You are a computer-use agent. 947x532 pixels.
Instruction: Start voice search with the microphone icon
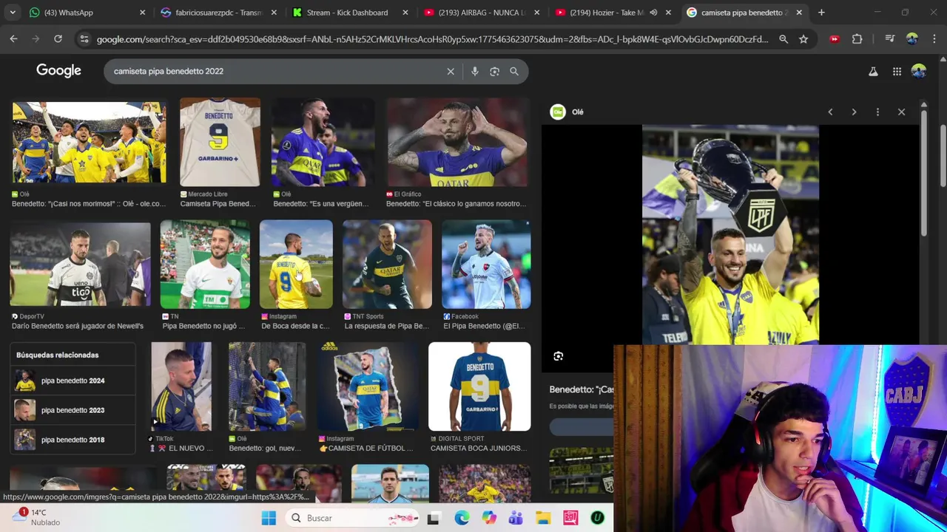[x=475, y=71]
